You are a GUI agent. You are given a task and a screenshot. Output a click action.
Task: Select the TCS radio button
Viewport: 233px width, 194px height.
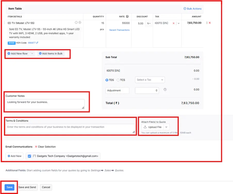118,80
